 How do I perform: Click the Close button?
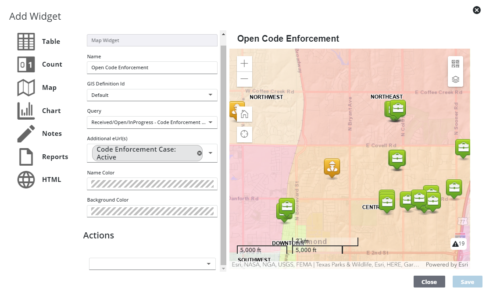[x=429, y=282]
